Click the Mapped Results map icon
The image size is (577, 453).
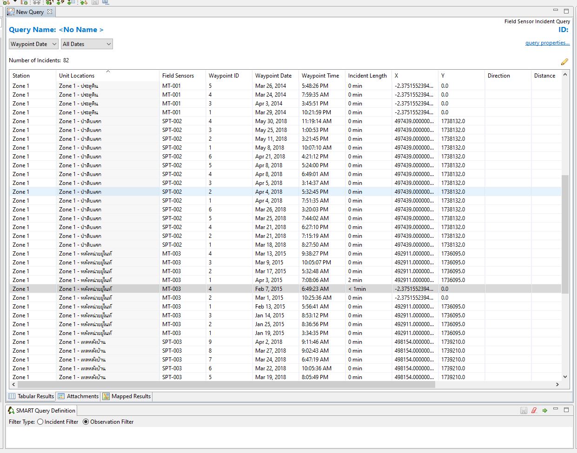[106, 396]
